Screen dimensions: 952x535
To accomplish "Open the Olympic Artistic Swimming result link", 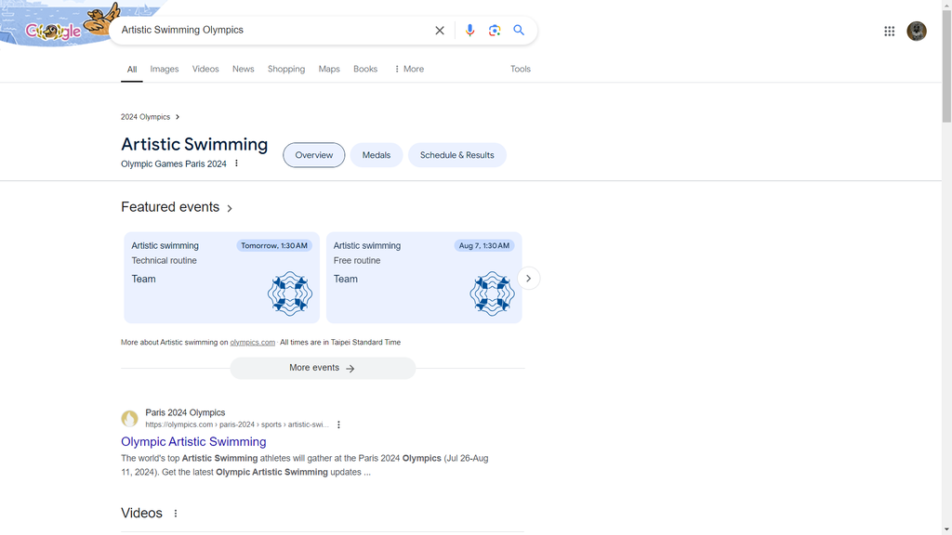I will (x=193, y=441).
